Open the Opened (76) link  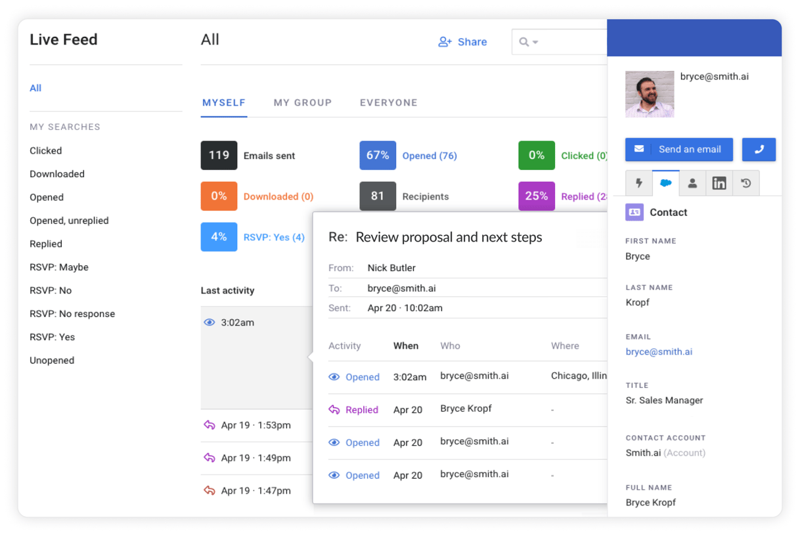click(430, 156)
